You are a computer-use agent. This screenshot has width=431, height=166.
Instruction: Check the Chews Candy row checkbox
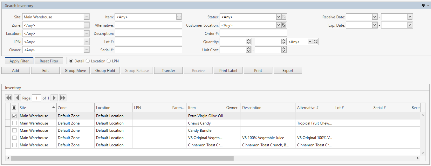point(14,123)
